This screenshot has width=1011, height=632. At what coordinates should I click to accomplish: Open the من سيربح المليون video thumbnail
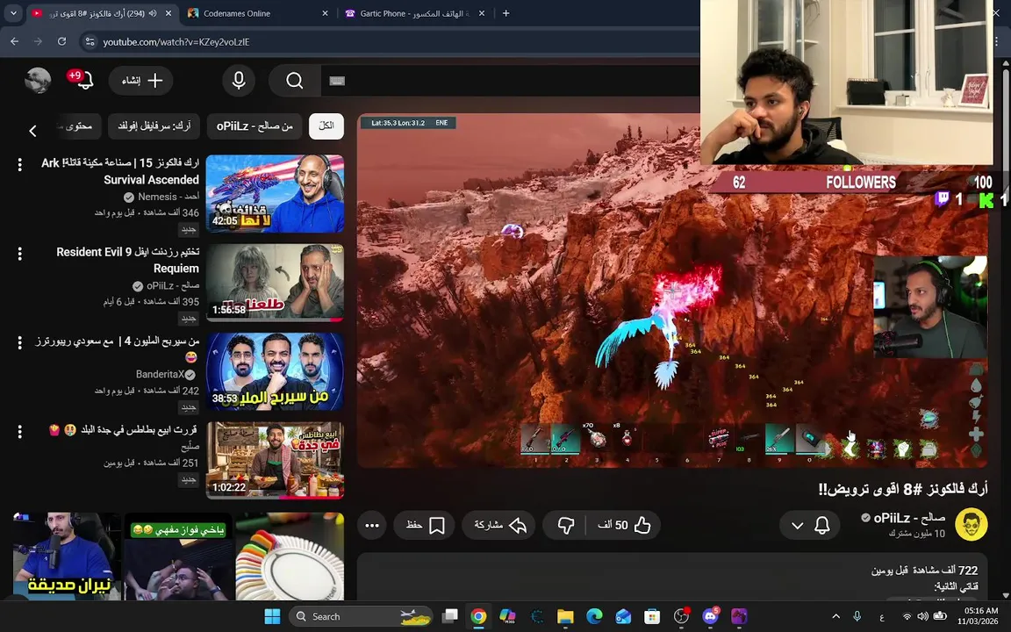[x=275, y=371]
